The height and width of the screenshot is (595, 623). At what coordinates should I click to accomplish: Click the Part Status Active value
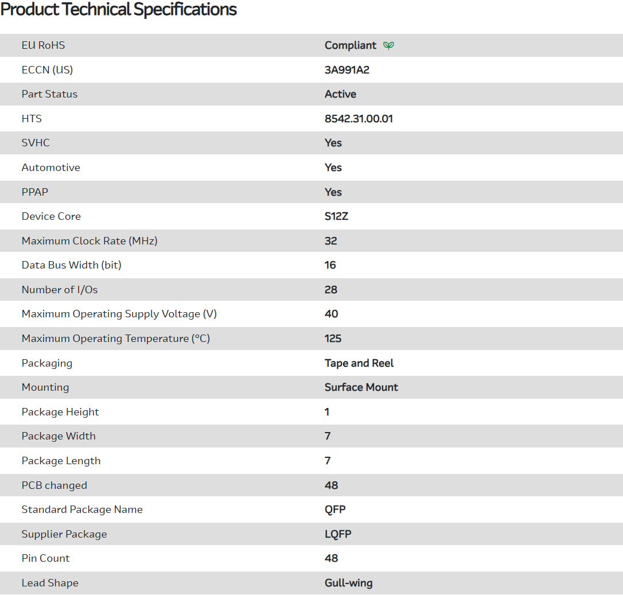(340, 94)
